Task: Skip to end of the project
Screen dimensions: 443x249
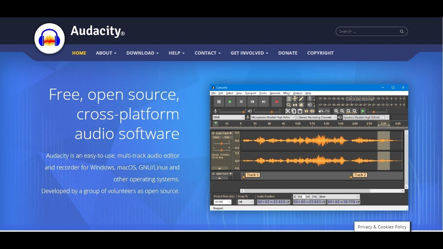Action: pyautogui.click(x=264, y=102)
